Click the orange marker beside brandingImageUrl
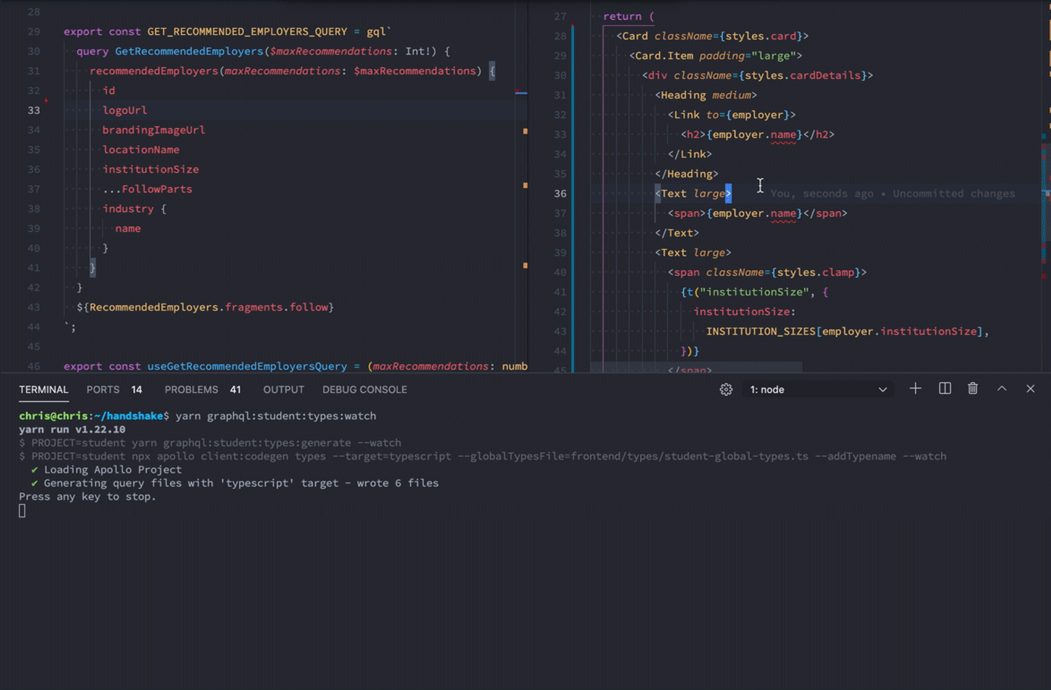Screen dimensions: 1051x690 [525, 131]
